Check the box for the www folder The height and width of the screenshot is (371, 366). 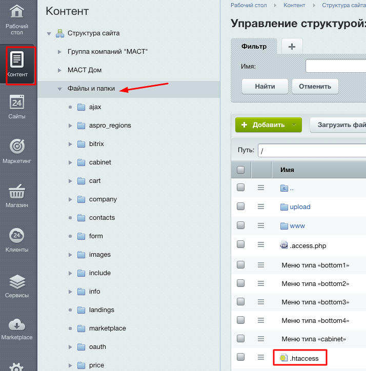[x=241, y=225]
